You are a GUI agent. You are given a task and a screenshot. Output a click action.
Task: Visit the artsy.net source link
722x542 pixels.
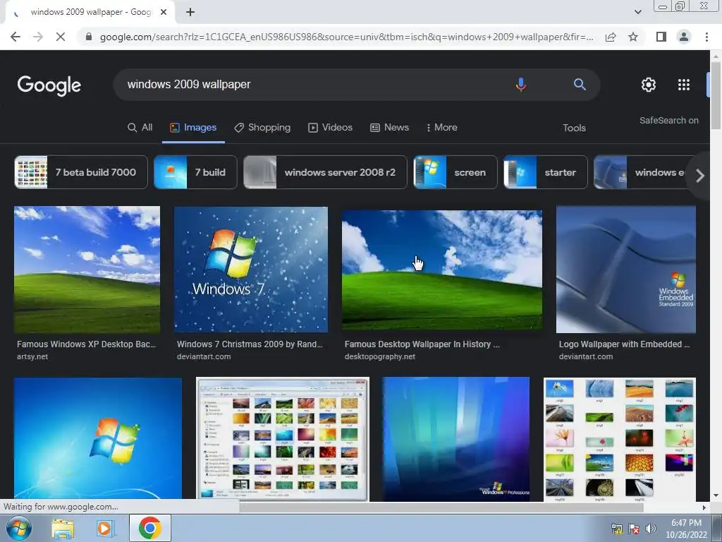[x=32, y=356]
